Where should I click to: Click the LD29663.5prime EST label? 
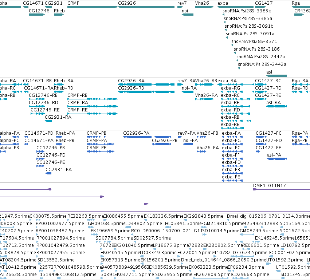point(251,275)
